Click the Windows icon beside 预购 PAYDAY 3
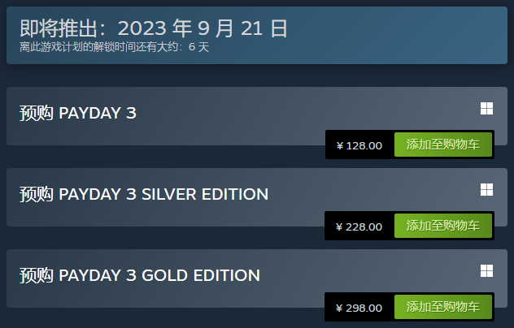 click(486, 109)
